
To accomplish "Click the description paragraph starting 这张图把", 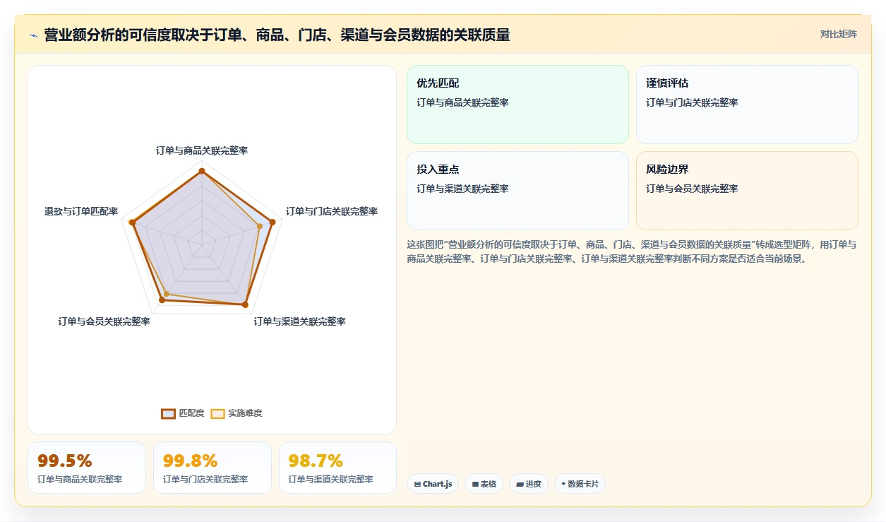I will click(x=633, y=251).
